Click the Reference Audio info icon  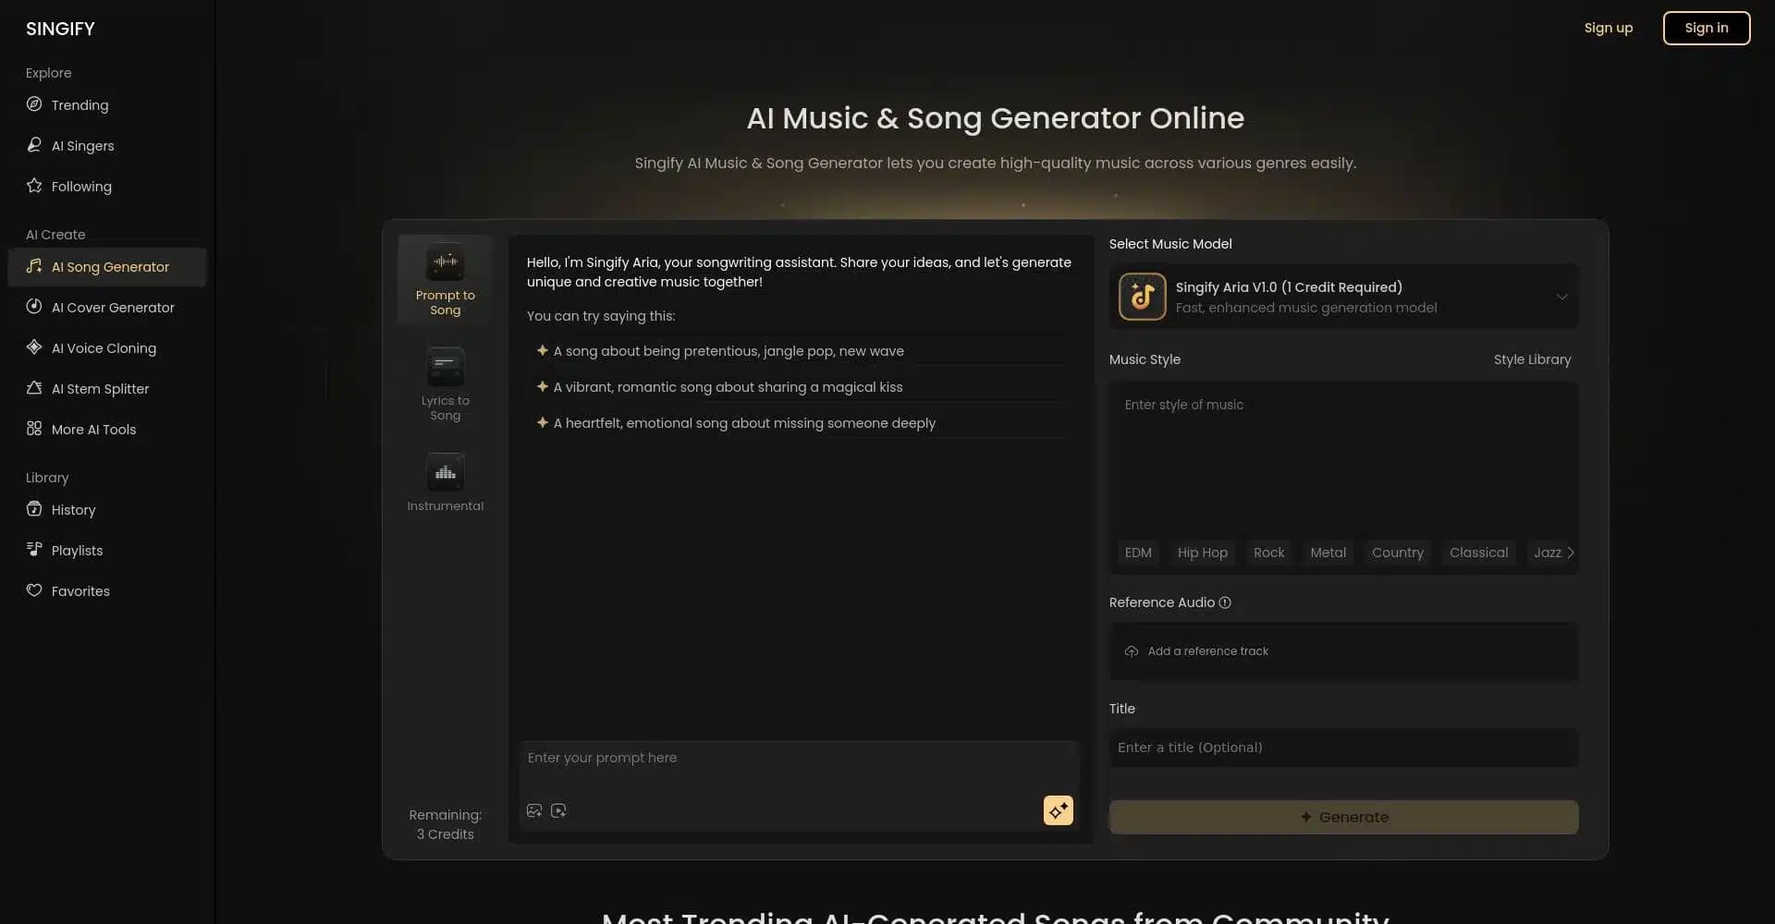point(1224,602)
